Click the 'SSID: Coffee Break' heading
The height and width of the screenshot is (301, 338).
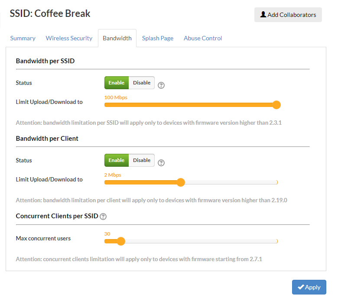tap(50, 13)
